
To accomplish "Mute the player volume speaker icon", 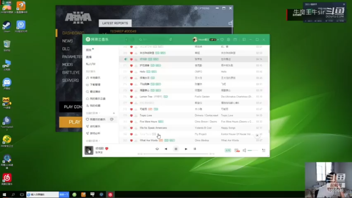I will coord(244,150).
